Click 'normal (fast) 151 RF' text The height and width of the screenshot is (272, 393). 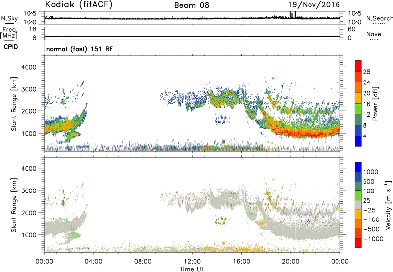pos(80,49)
